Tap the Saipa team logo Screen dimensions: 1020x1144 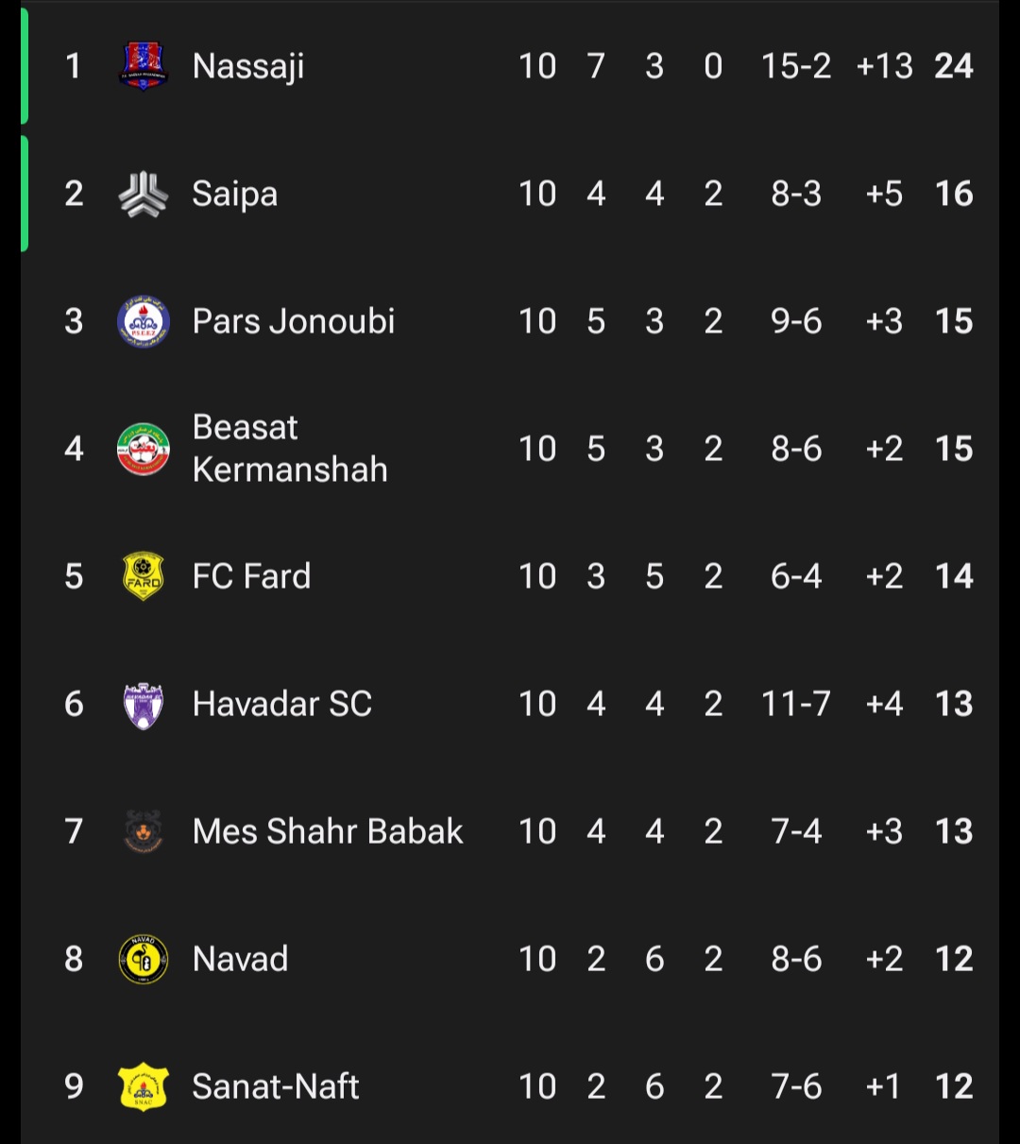(x=144, y=194)
